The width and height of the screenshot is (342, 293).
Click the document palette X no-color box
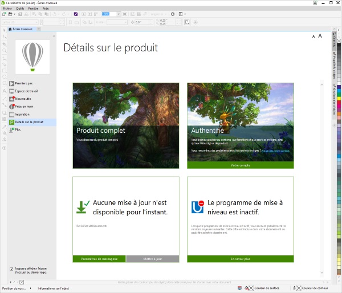coord(22,282)
